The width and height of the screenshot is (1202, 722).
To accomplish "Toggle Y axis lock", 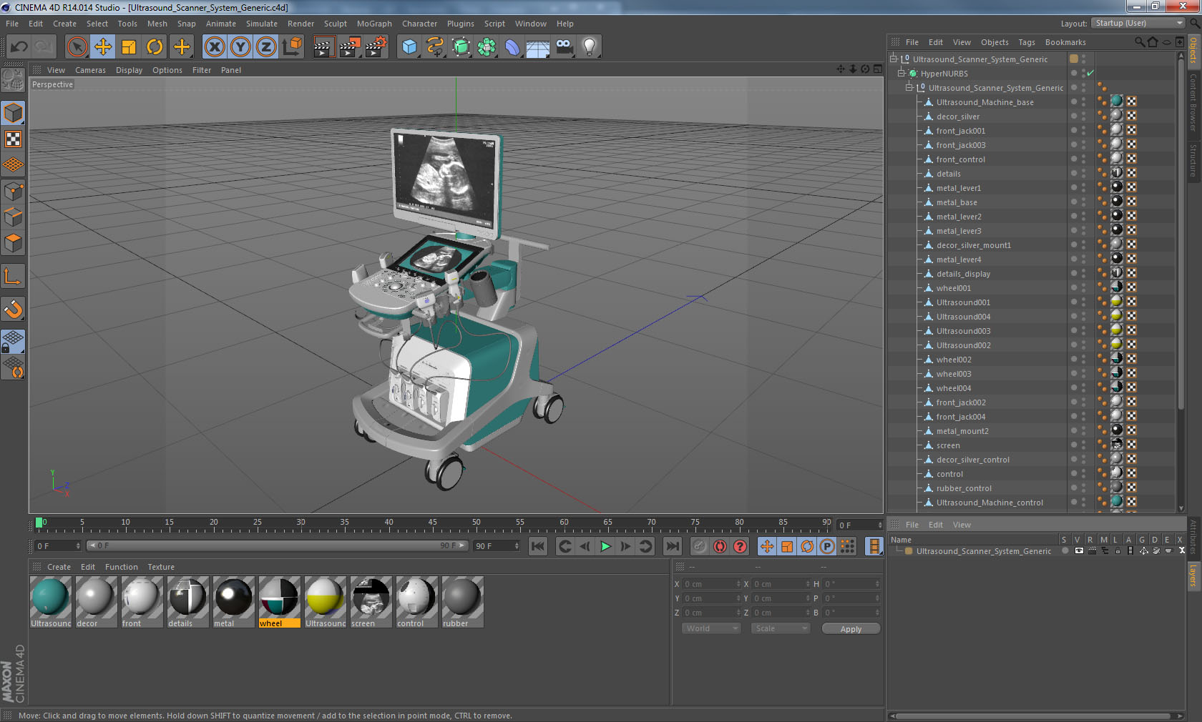I will (x=240, y=47).
